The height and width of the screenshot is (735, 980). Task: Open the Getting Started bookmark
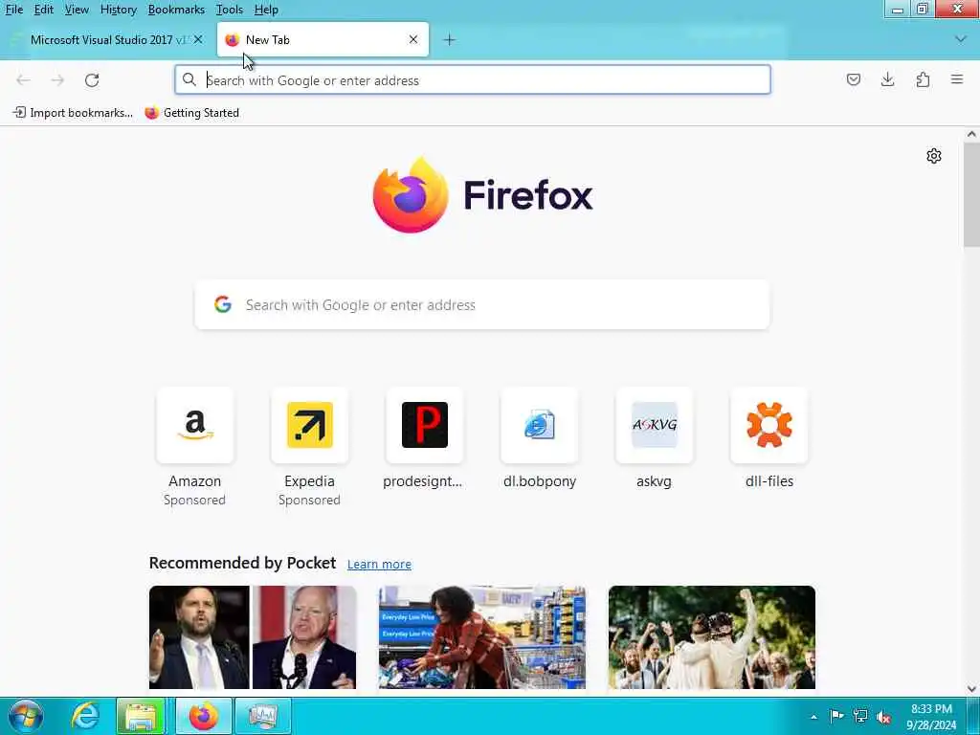(191, 113)
